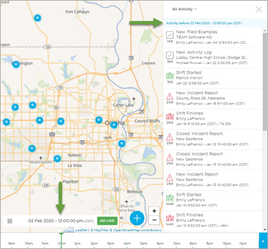268x249 pixels.
Task: Click warning icon for New Incident New Geofence
Action: tap(170, 178)
